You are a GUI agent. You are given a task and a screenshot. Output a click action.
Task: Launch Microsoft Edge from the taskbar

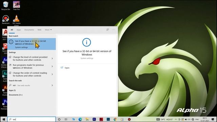click(80, 119)
